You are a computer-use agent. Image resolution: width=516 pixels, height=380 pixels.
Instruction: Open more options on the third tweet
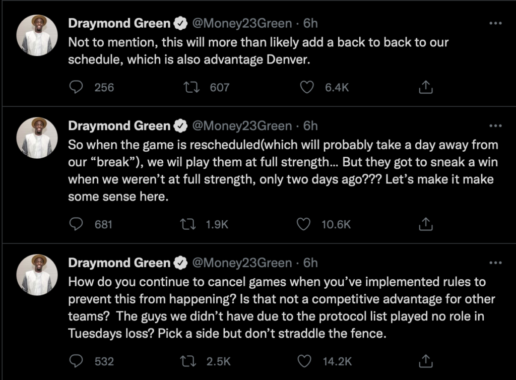tap(496, 263)
